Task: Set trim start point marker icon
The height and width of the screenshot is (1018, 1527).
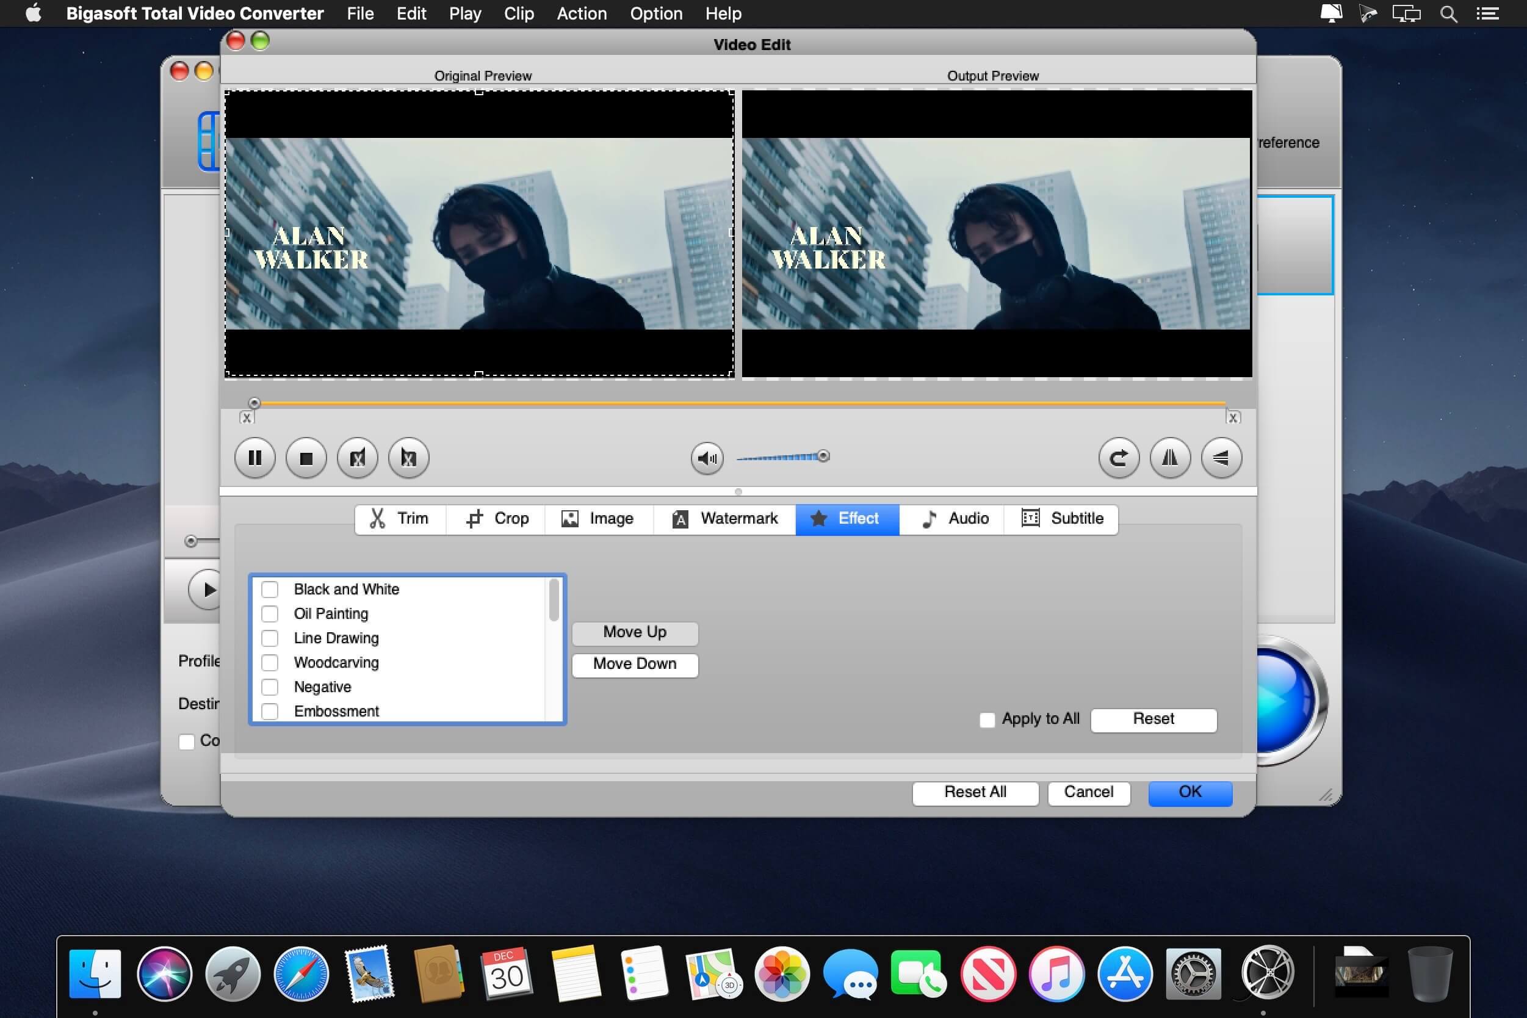Action: tap(357, 458)
